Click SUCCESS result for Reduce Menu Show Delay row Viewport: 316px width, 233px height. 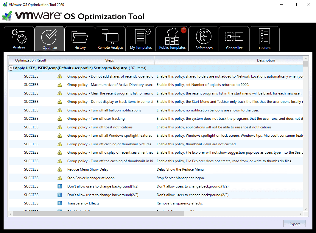(x=31, y=169)
